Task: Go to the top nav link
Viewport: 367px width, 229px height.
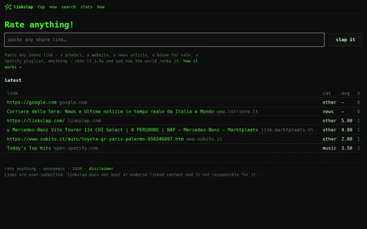Action: tap(41, 7)
